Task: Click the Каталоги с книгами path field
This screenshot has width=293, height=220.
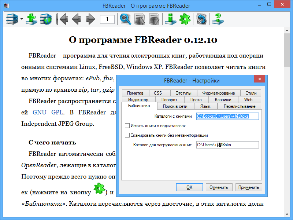Action: click(227, 116)
